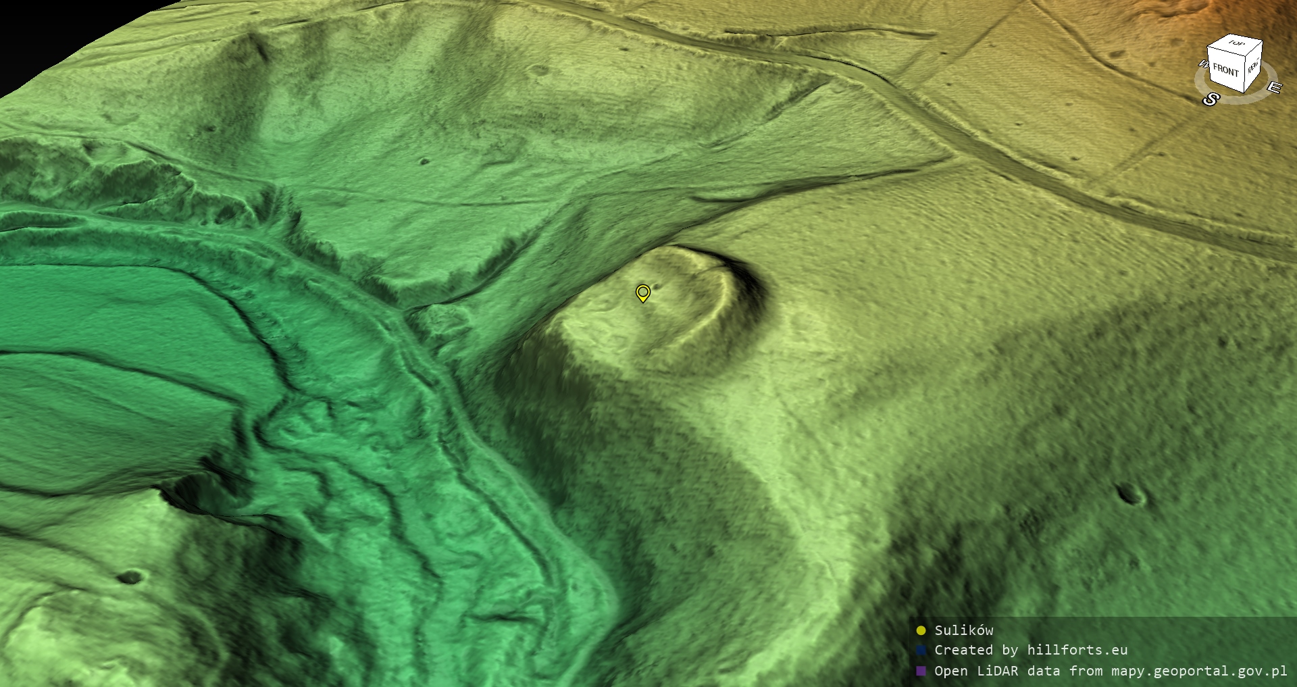Click the yellow dot beside Sulików
The image size is (1297, 687).
pyautogui.click(x=921, y=630)
